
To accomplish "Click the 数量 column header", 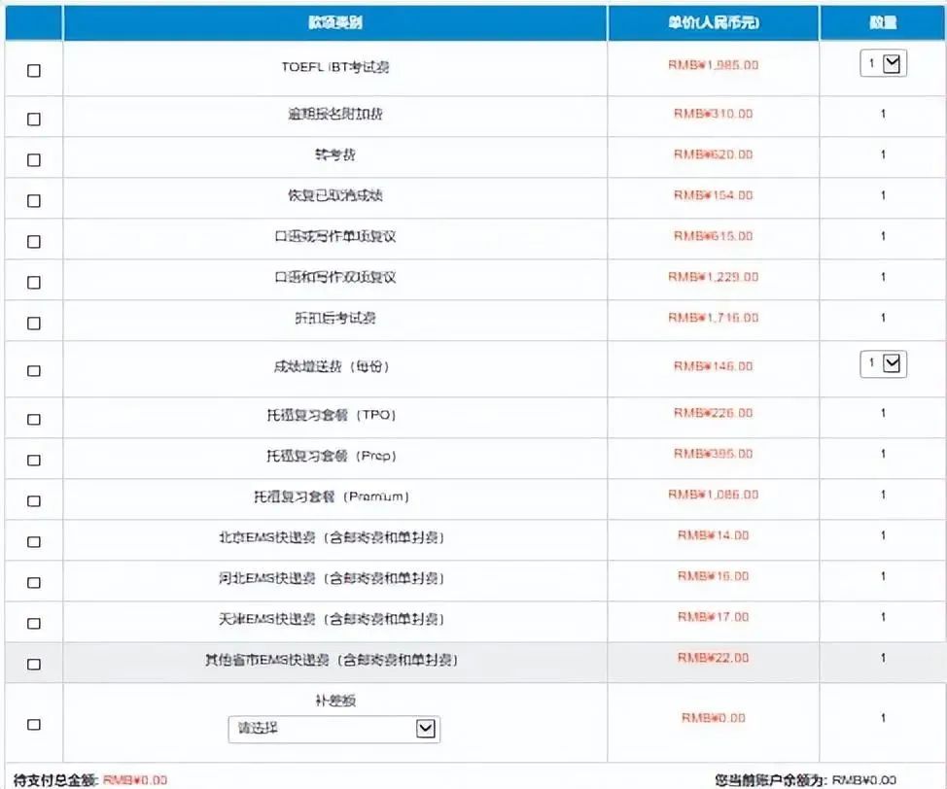I will click(883, 23).
